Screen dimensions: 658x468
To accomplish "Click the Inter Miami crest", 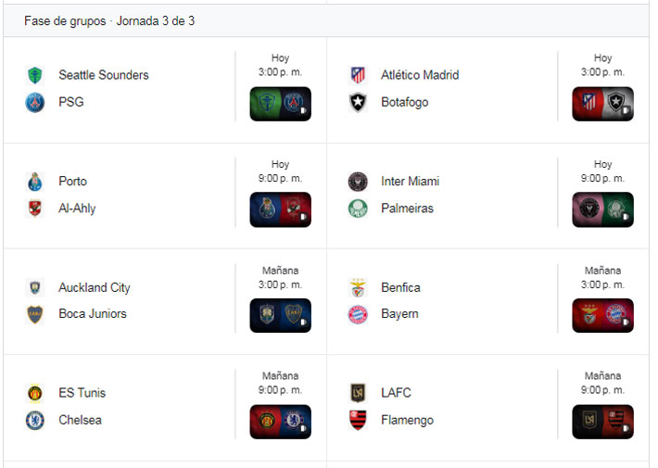I will (x=358, y=181).
